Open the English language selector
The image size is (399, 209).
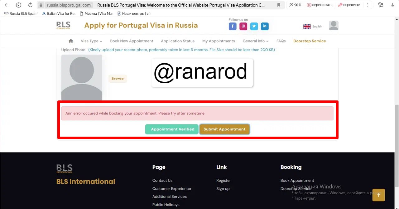[x=313, y=27]
